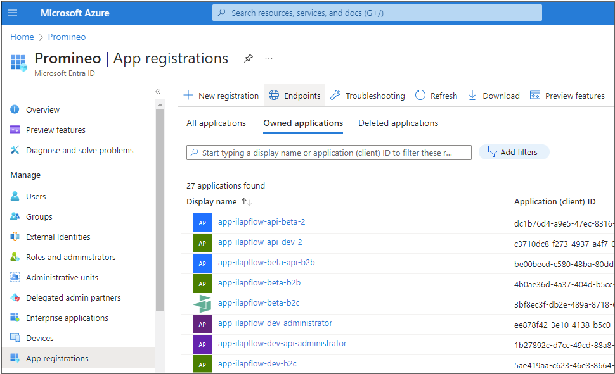Screen dimensions: 615x374
Task: Click the App registrations sidebar icon
Action: 15,358
